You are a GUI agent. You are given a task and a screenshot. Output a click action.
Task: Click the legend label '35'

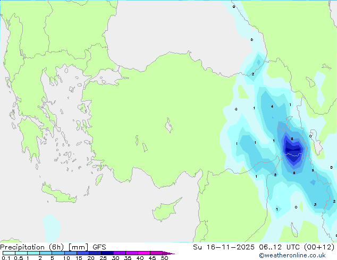point(128,258)
